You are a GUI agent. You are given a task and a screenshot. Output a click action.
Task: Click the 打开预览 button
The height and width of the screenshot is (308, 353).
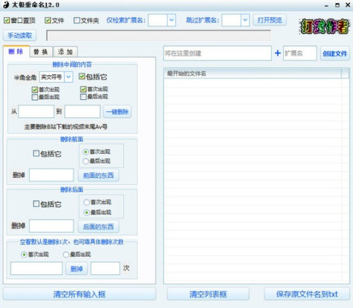tap(270, 20)
